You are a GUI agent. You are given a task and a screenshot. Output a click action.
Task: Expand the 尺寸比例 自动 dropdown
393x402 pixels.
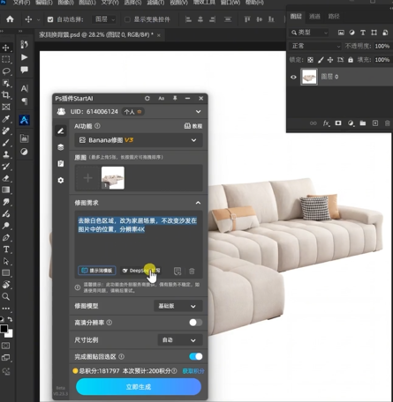tap(180, 340)
